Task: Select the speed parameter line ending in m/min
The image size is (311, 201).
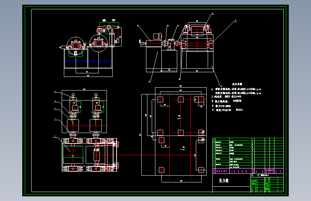Action: click(227, 110)
